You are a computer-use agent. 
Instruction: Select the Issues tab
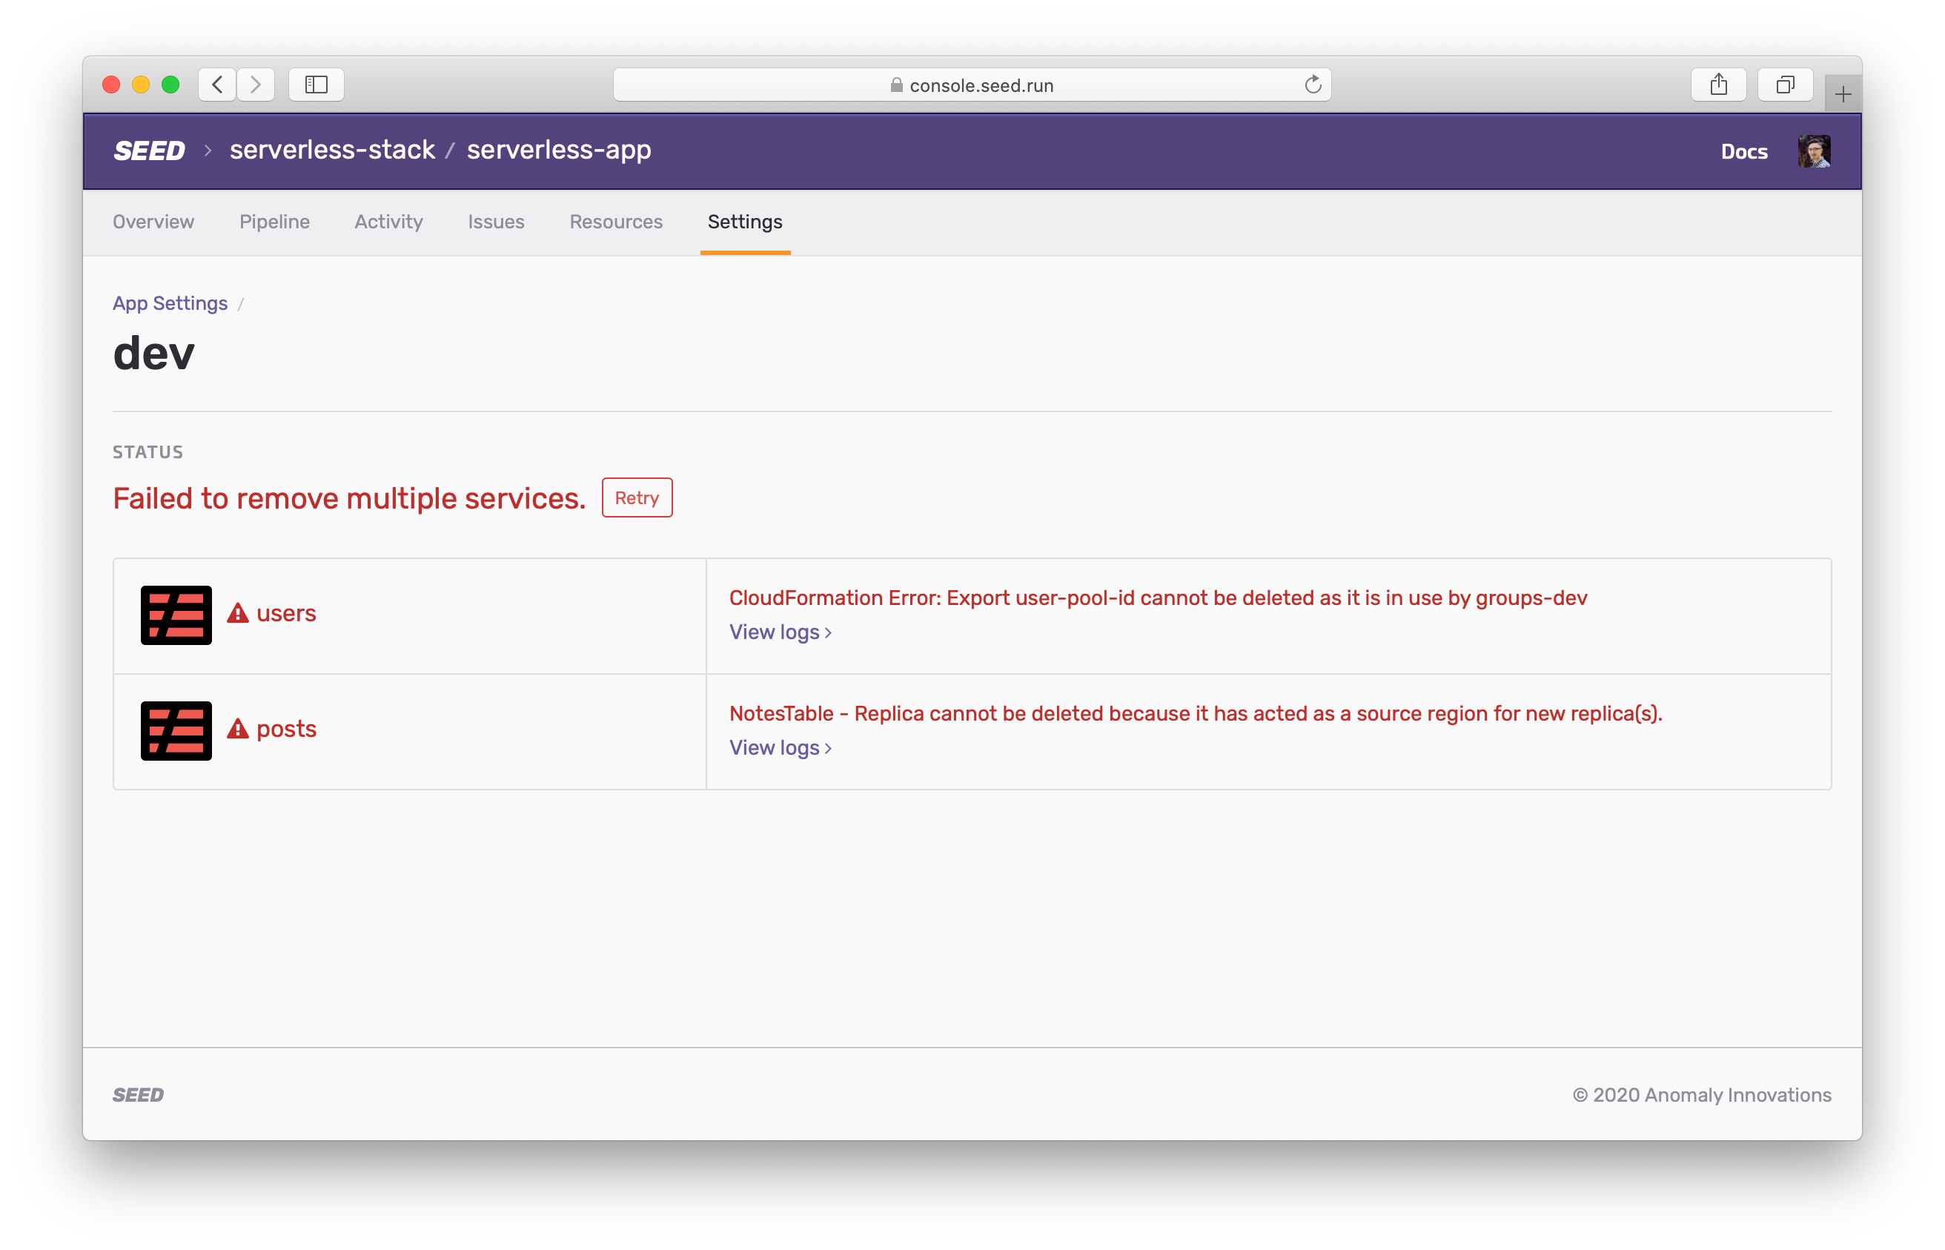496,222
